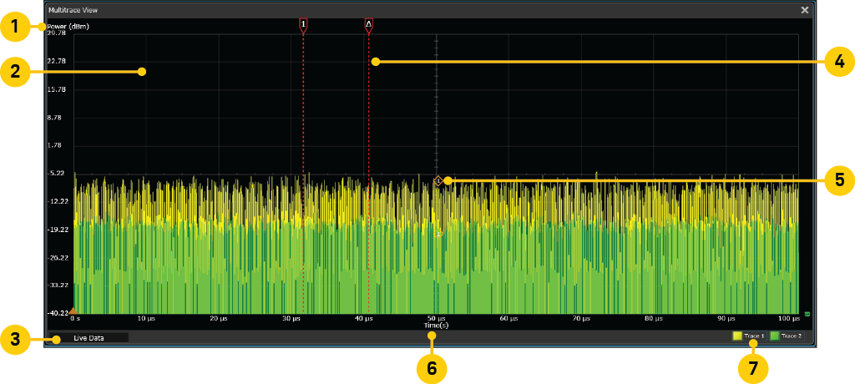Click the yellow Trace 1 color swatch
855x384 pixels.
click(x=737, y=336)
